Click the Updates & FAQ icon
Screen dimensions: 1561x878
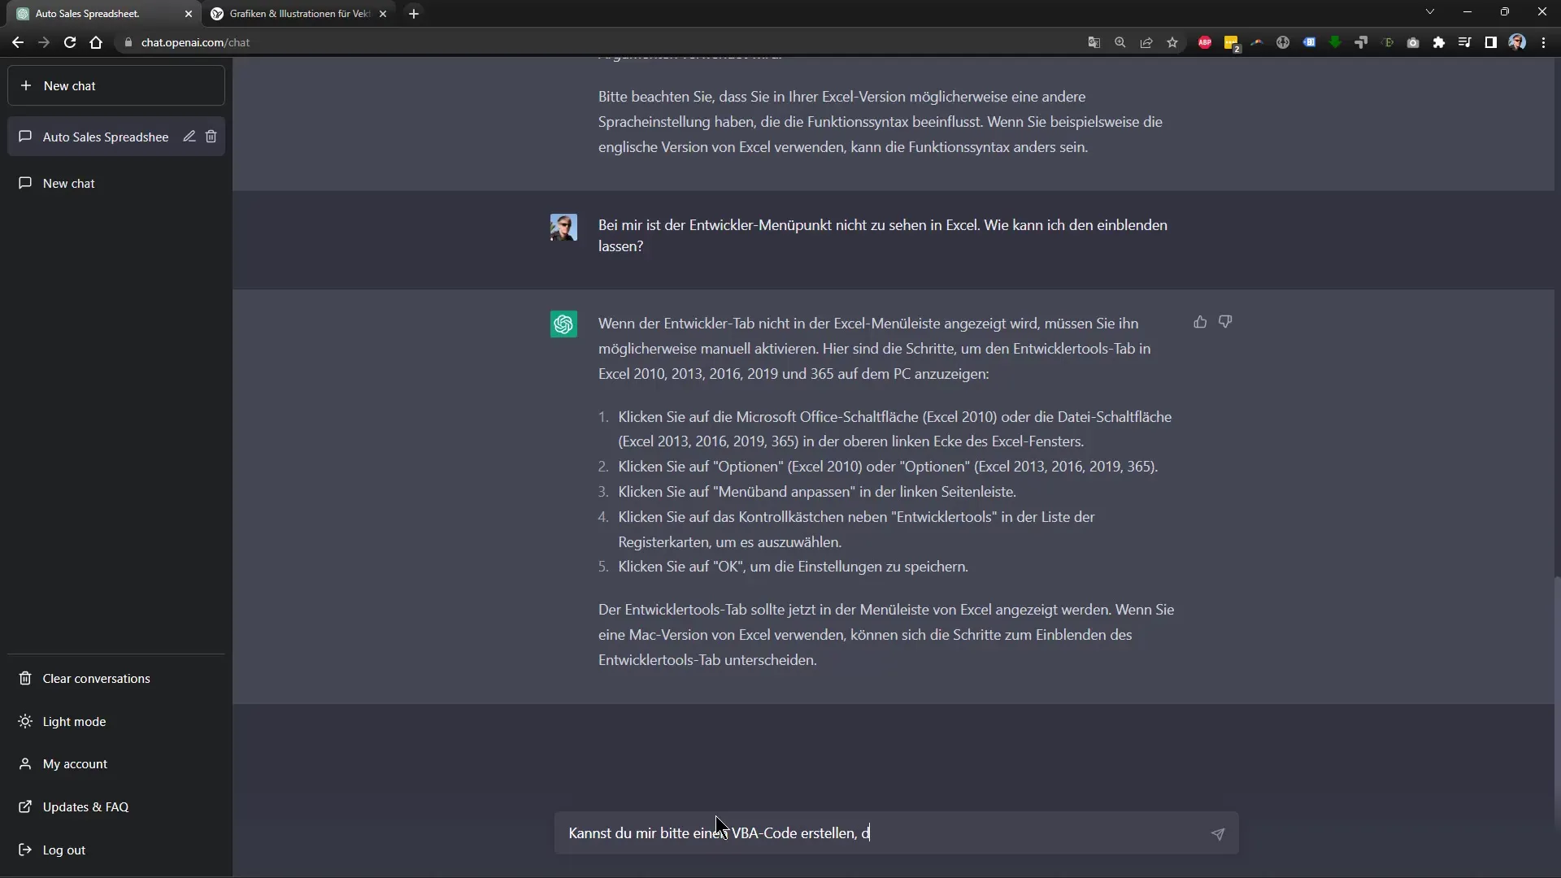[x=24, y=806]
